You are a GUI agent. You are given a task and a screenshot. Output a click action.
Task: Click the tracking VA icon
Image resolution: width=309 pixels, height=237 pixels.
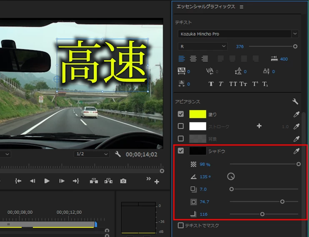181,71
